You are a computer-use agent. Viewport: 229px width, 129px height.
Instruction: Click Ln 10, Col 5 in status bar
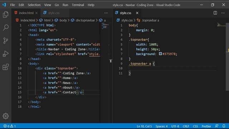[144, 126]
